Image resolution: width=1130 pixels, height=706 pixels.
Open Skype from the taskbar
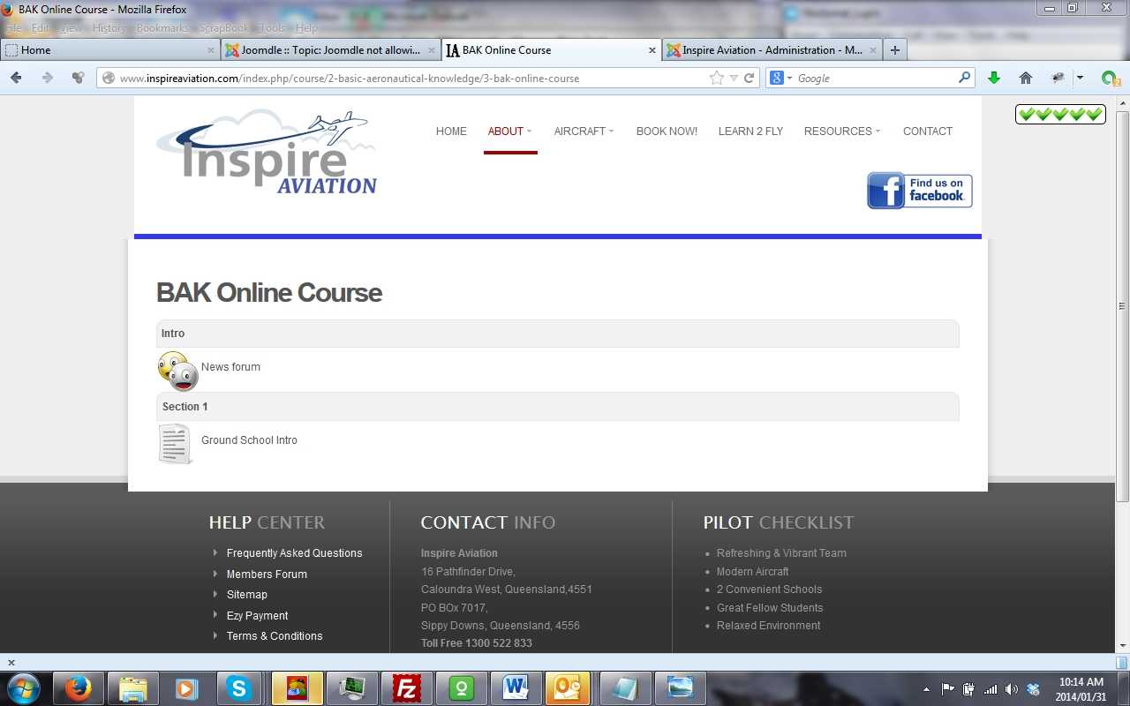coord(238,687)
